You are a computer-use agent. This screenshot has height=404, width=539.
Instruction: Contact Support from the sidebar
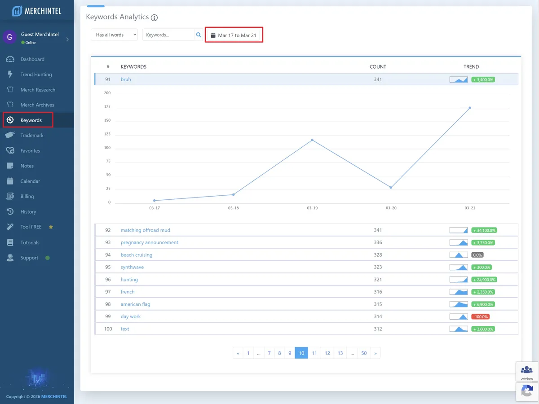point(29,258)
